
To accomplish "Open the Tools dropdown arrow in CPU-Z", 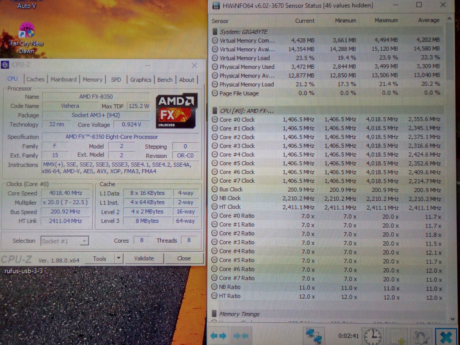I will tap(119, 258).
